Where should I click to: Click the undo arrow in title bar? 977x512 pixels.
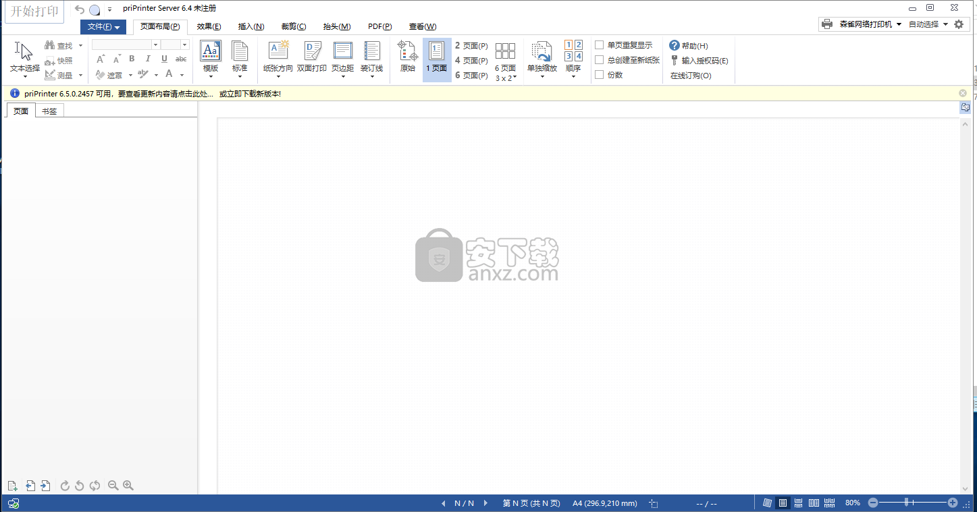click(x=80, y=9)
